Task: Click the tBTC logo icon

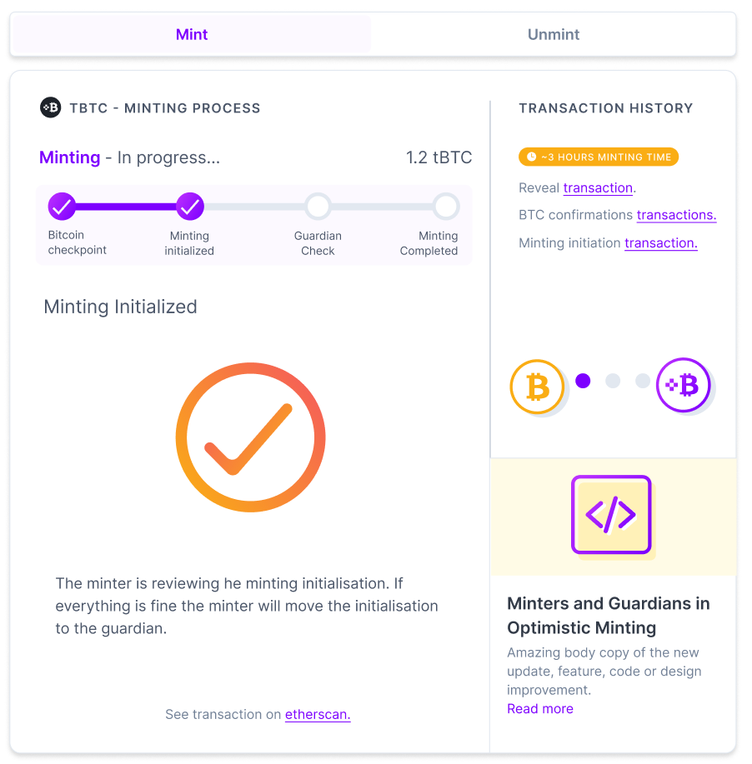Action: coord(50,107)
